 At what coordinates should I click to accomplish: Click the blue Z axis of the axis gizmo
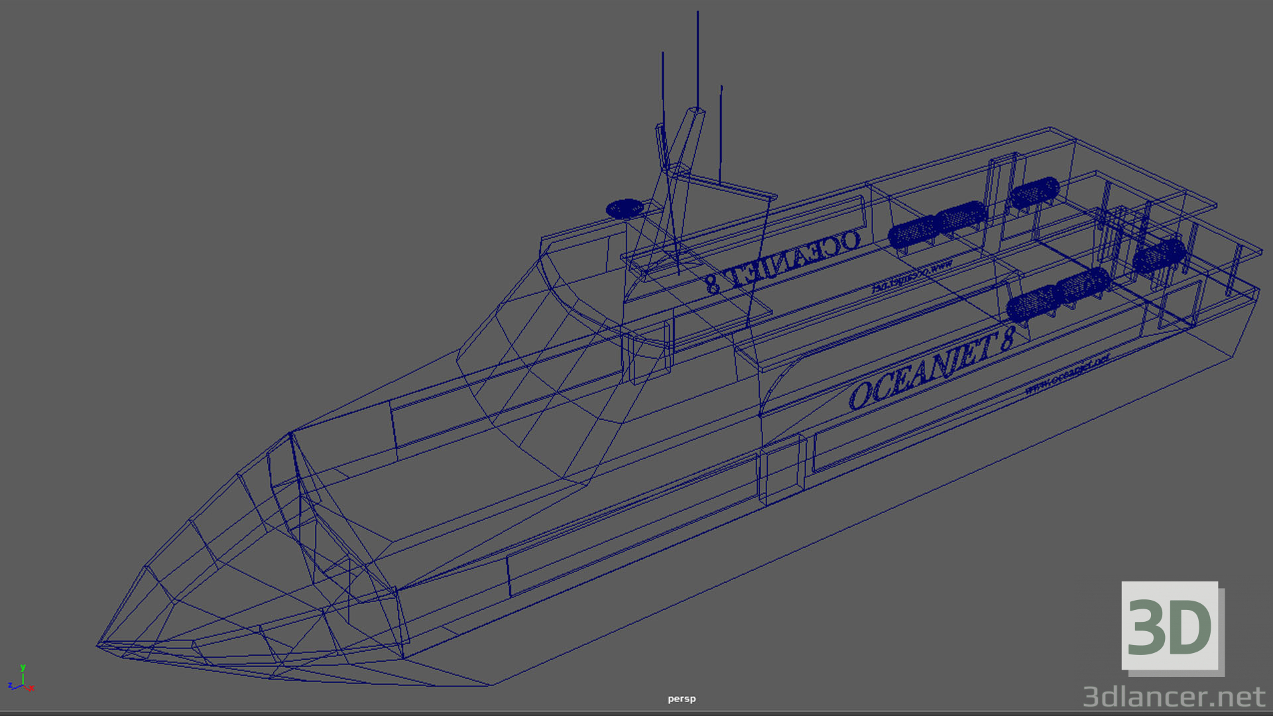11,686
